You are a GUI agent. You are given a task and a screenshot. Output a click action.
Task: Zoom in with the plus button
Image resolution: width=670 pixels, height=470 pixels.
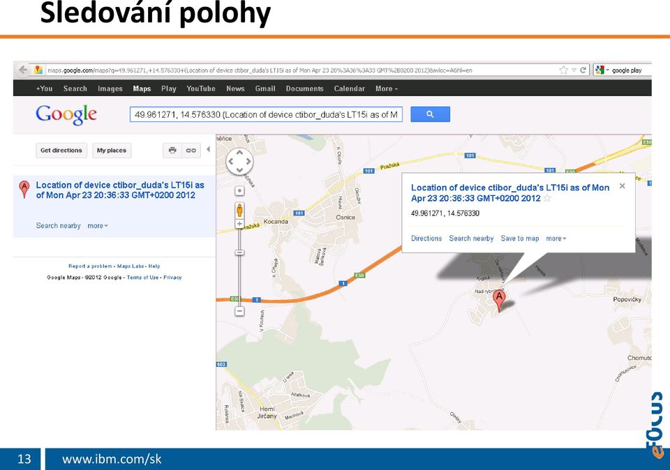(x=239, y=224)
